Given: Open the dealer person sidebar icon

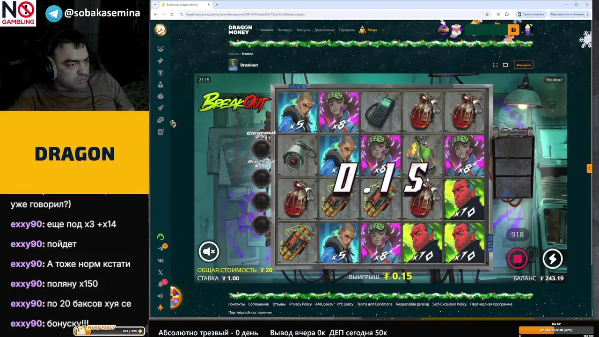Looking at the screenshot, I should click(161, 85).
